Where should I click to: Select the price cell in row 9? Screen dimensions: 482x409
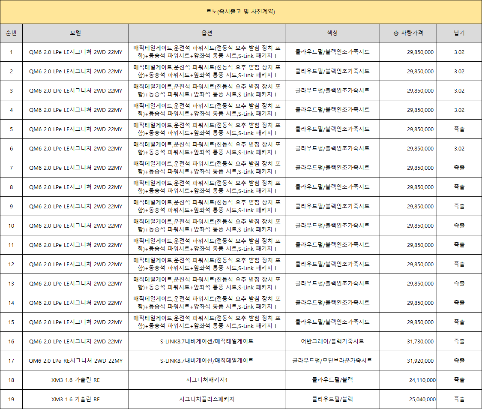pyautogui.click(x=408, y=206)
